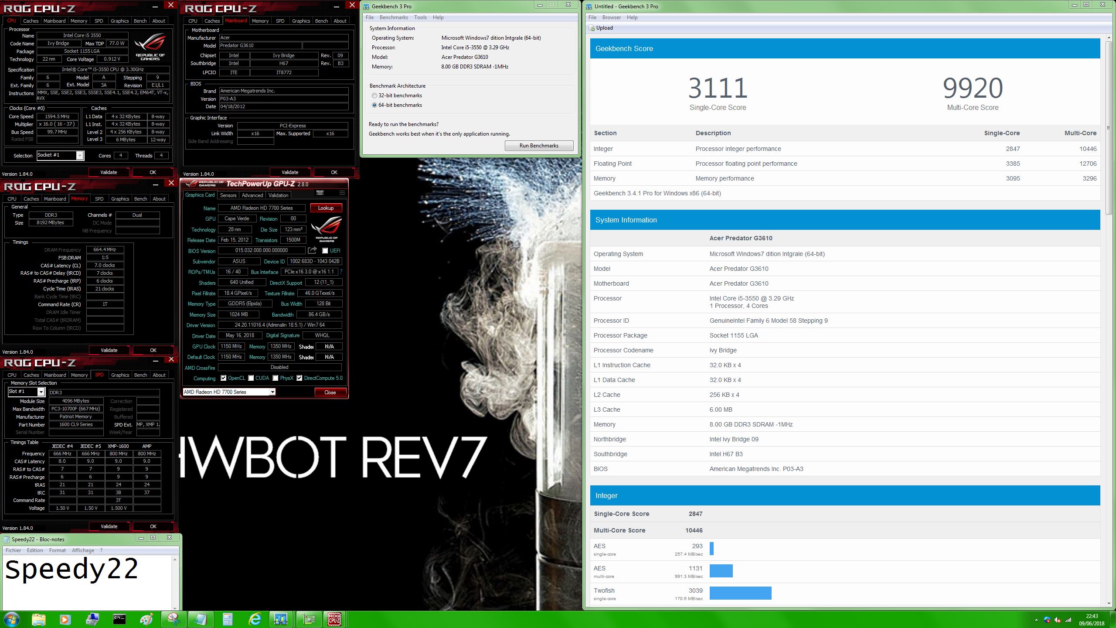Click the taskbar device and printer icon
This screenshot has width=1116, height=628.
tap(92, 619)
